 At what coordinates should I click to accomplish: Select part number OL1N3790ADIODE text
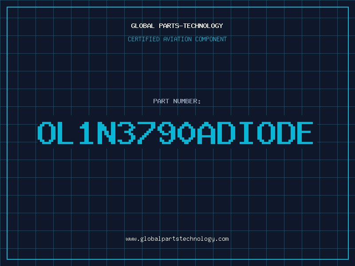[175, 133]
